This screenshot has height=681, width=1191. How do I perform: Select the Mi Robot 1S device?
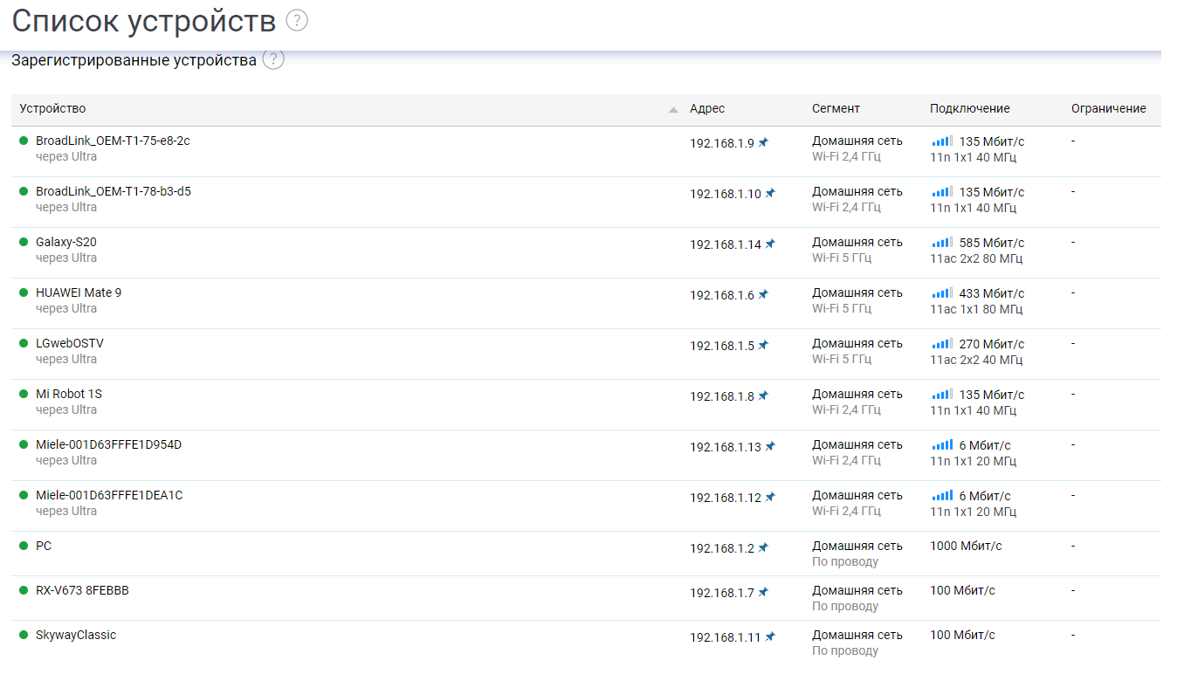tap(69, 394)
